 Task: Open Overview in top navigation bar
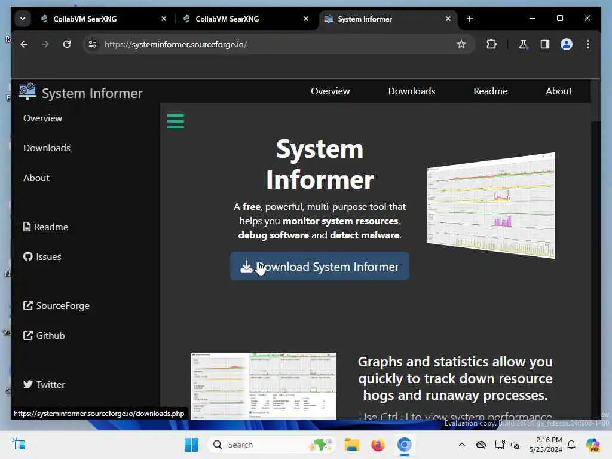point(330,91)
